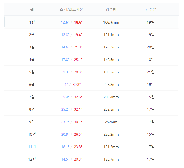Click 15일 rain days in 10월 row
The height and width of the screenshot is (168, 184).
[151, 134]
